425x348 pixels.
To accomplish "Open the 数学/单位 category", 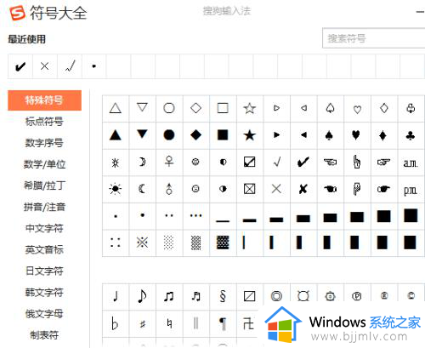I will tap(44, 164).
